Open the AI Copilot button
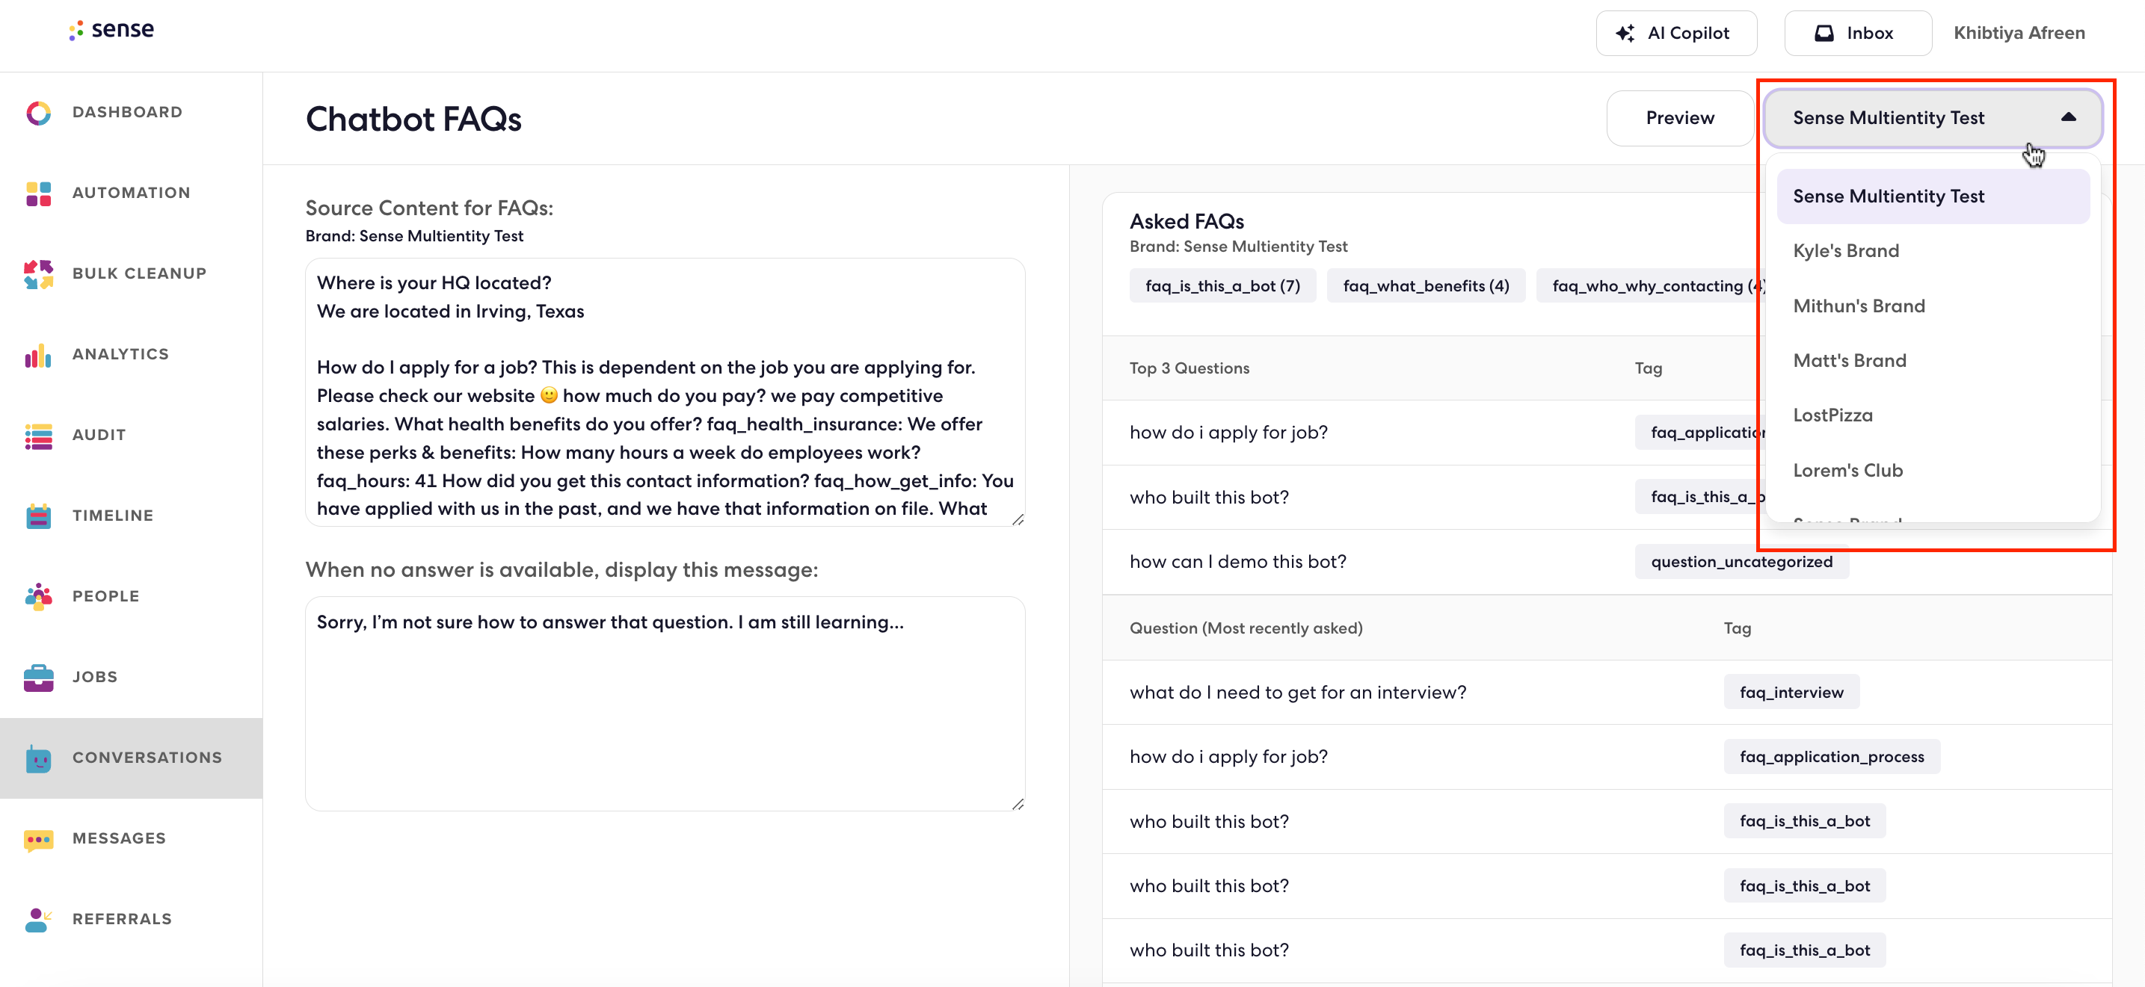 click(x=1675, y=34)
